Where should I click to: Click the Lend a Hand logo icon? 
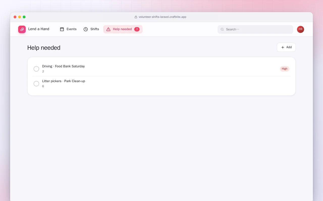22,29
